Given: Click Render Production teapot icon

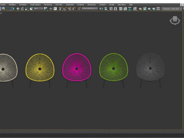Looking at the screenshot, I should (x=149, y=9).
